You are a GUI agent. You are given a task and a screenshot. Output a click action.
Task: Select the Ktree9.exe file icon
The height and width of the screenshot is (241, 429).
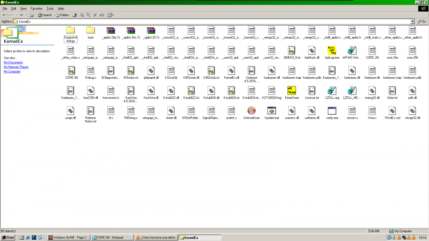(x=291, y=90)
